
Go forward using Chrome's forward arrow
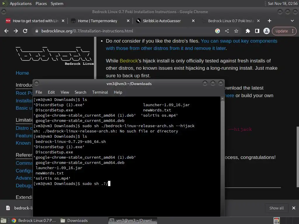pos(16,31)
